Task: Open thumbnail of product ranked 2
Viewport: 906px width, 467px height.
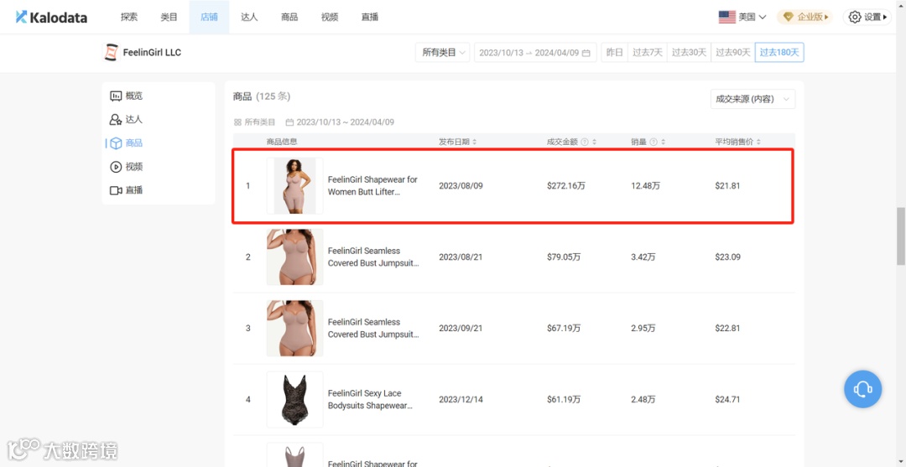Action: [x=294, y=257]
